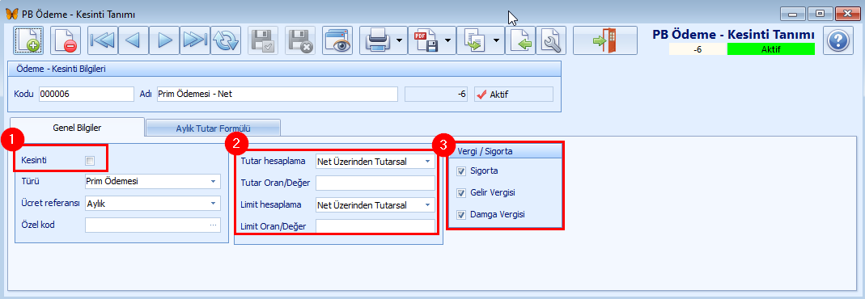Go to the next record arrow
865x299 pixels.
[x=164, y=40]
